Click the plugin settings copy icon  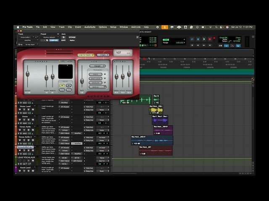click(x=47, y=40)
